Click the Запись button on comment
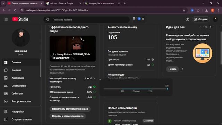 click(148, 121)
